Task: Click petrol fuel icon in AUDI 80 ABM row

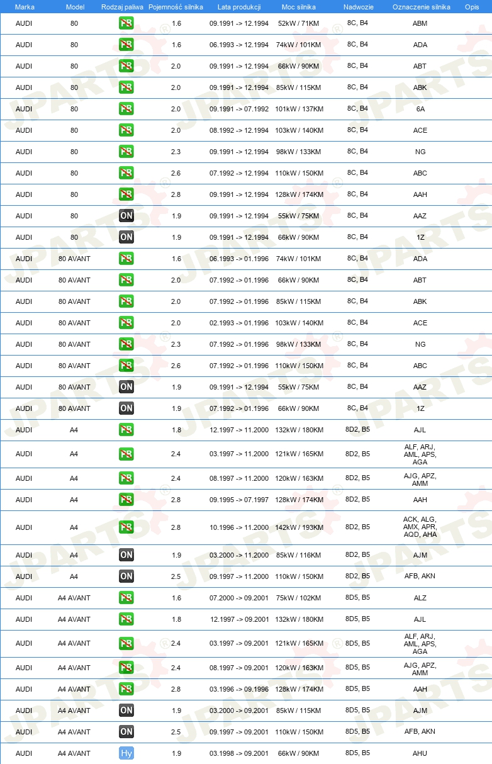Action: click(x=126, y=23)
